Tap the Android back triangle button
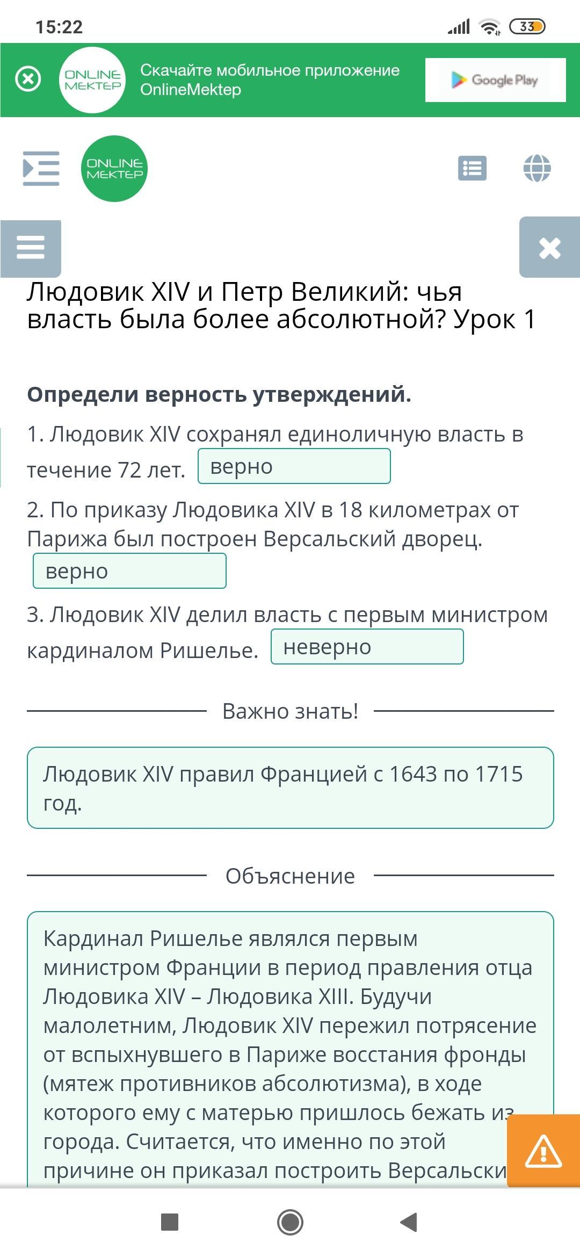The image size is (580, 1257). [409, 1222]
